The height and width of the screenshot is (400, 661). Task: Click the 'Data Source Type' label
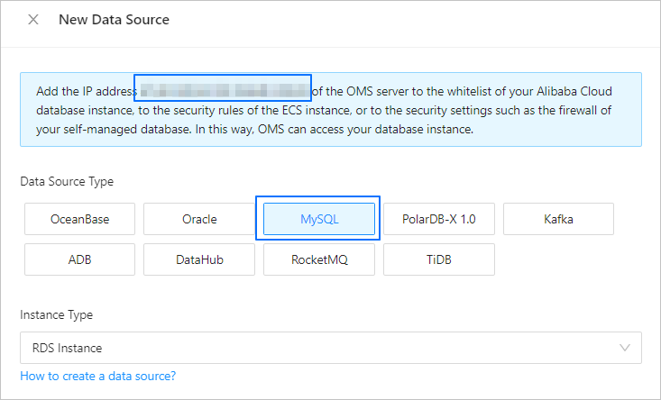(x=67, y=181)
